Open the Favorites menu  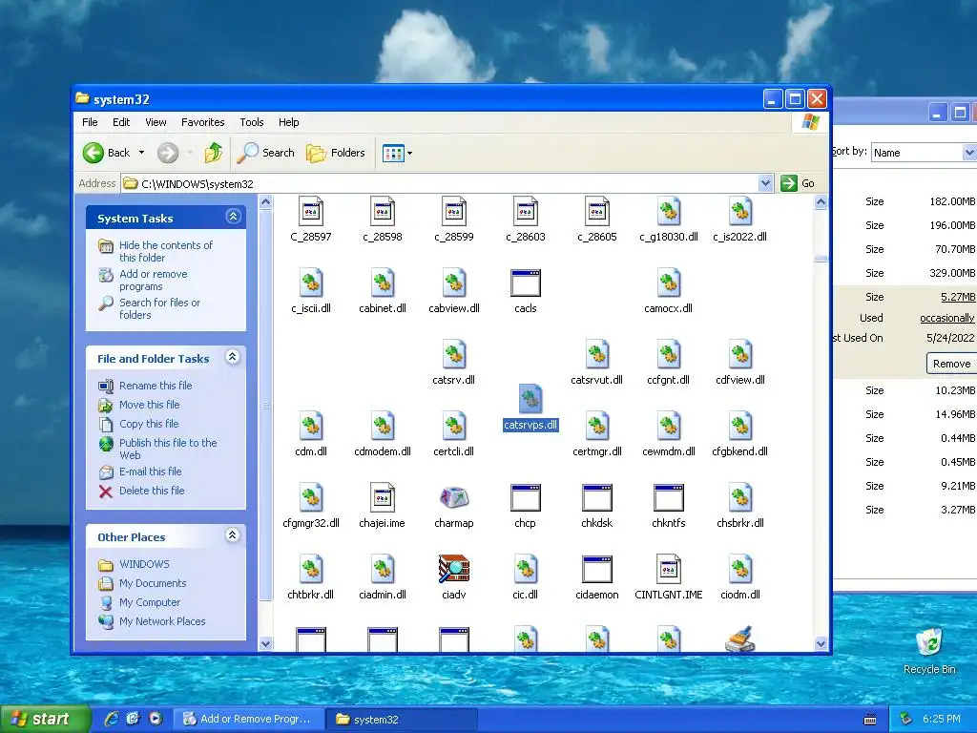point(202,122)
